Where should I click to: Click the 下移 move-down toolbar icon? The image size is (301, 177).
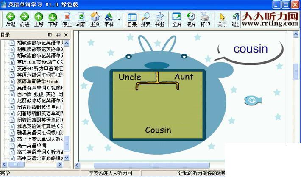(53, 19)
